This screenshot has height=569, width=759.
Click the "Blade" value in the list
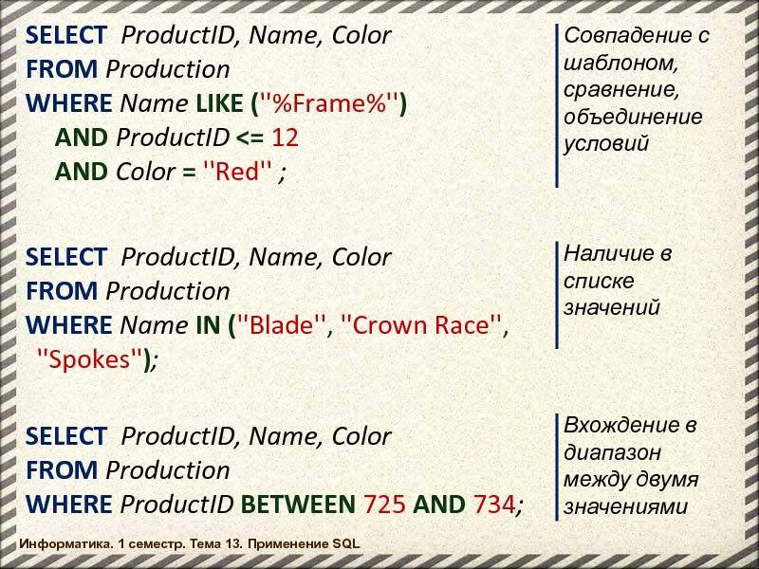point(280,325)
